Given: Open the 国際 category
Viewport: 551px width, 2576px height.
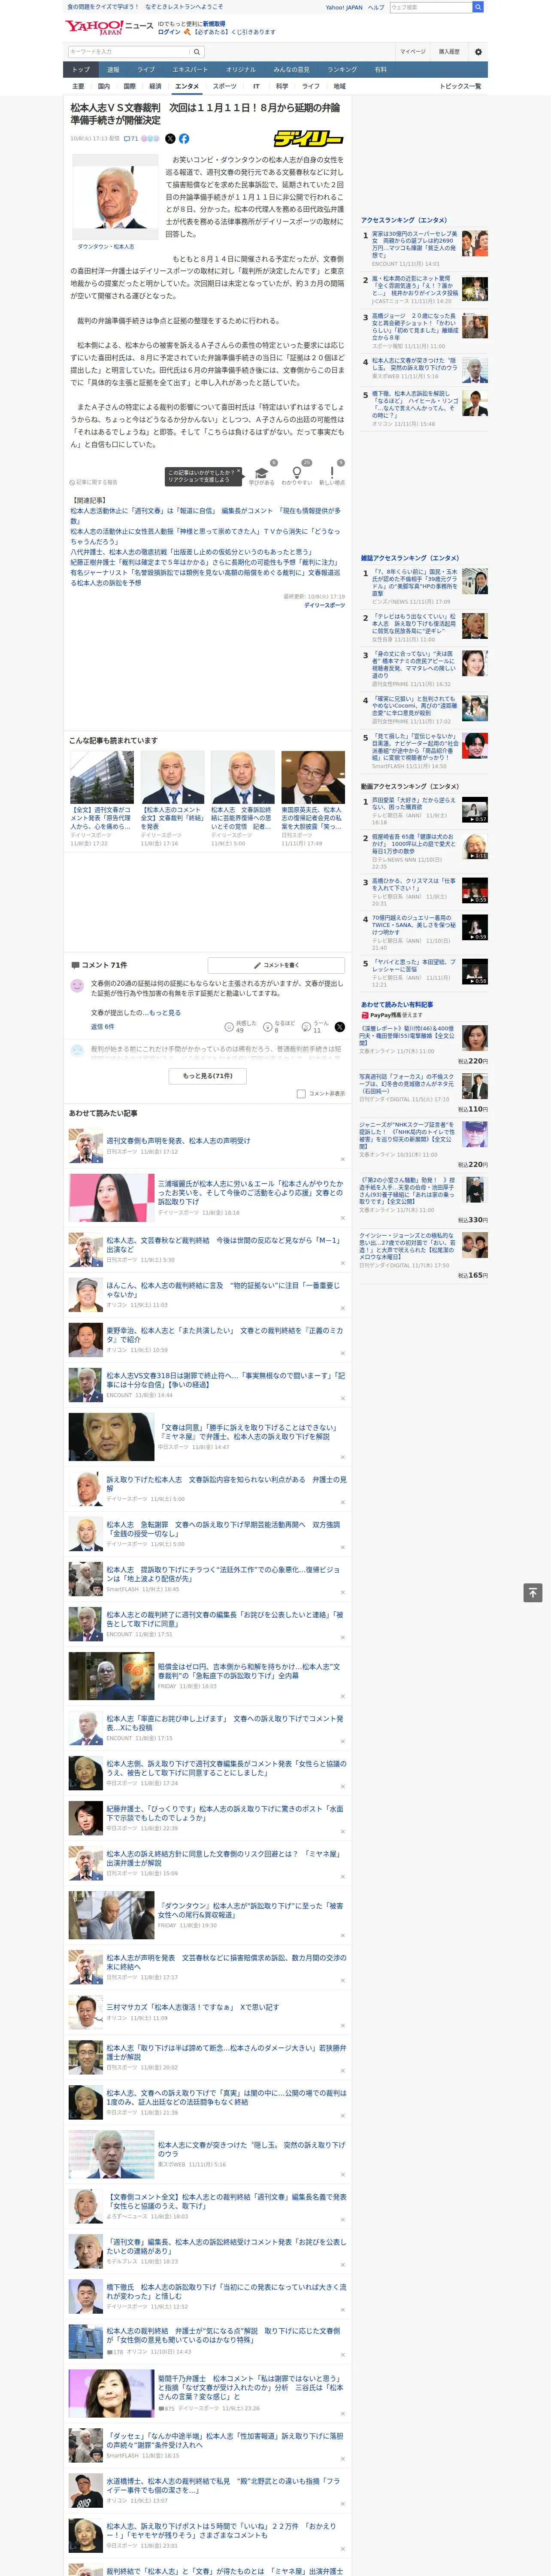Looking at the screenshot, I should point(129,86).
